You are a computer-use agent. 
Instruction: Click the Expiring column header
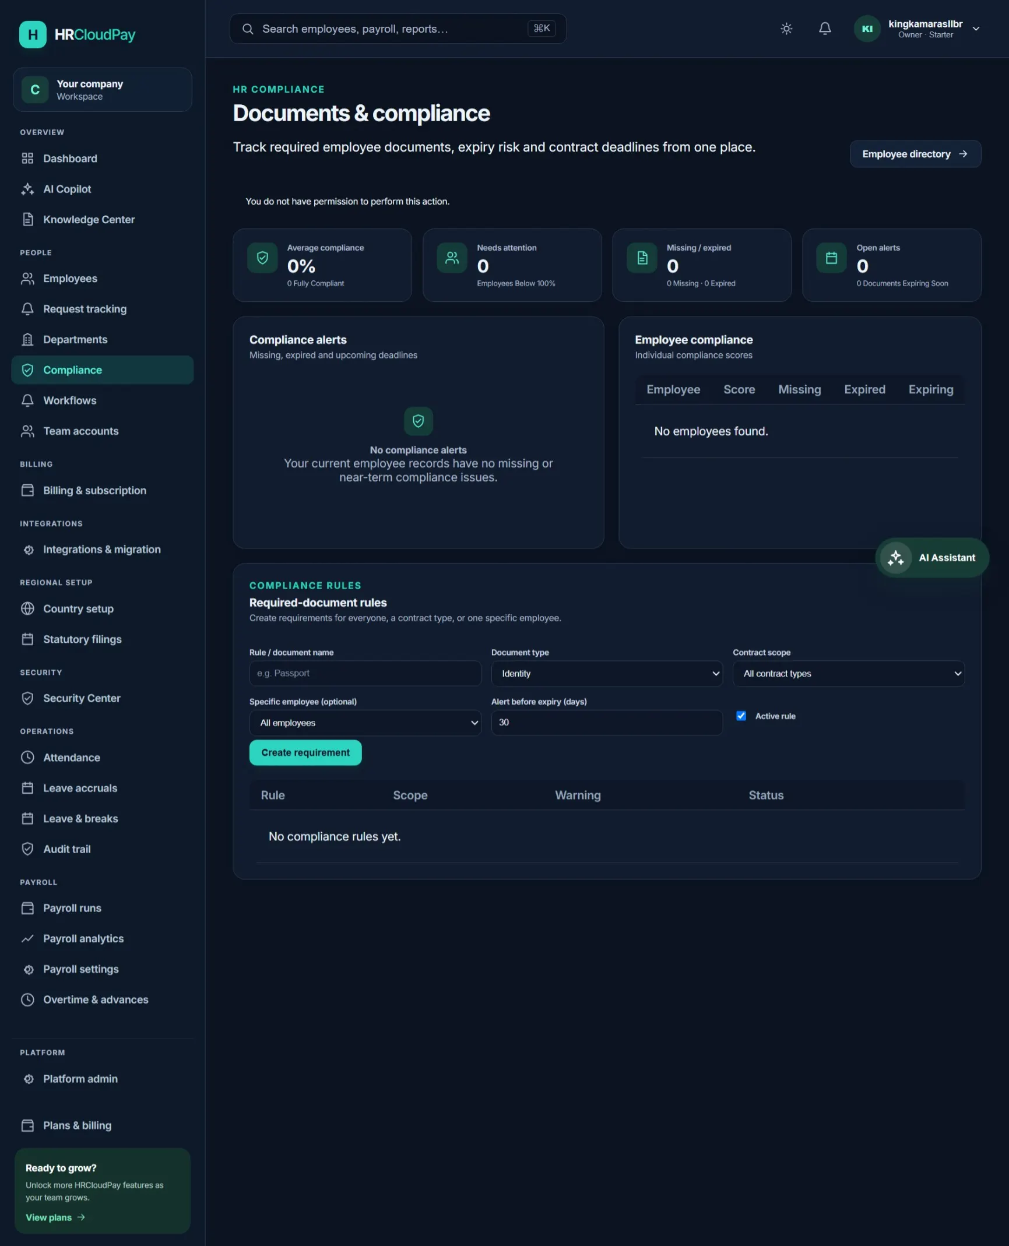931,389
